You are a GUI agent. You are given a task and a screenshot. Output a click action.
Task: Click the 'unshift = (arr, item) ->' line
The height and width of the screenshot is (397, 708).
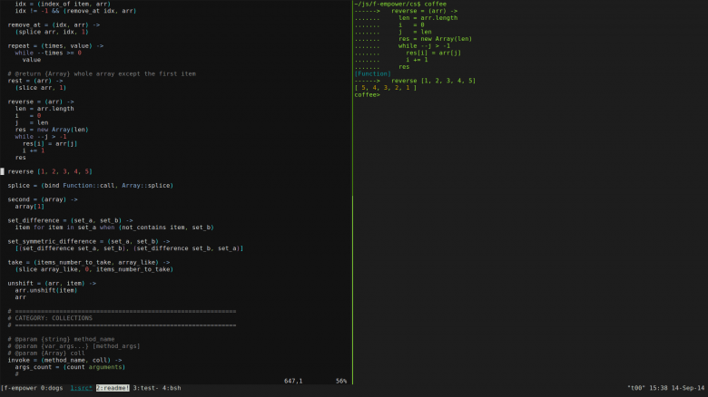tap(52, 284)
